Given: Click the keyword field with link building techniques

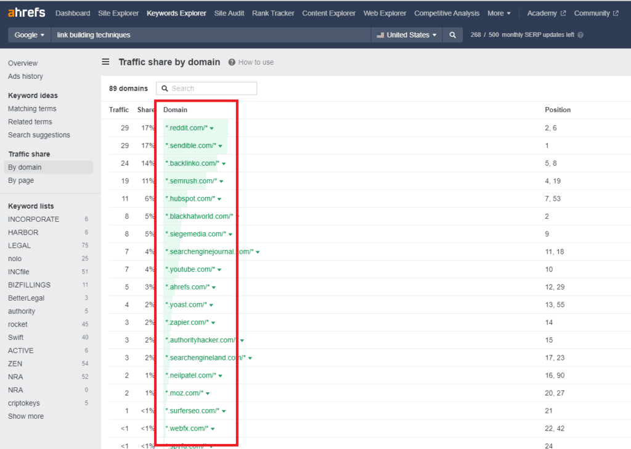Looking at the screenshot, I should [211, 35].
